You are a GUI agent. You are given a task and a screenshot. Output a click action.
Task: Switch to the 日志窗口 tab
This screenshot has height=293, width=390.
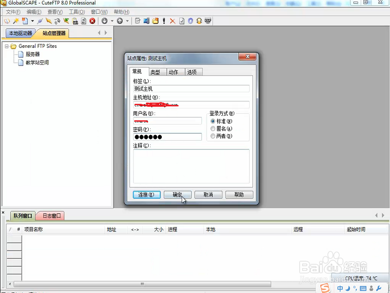(x=52, y=216)
